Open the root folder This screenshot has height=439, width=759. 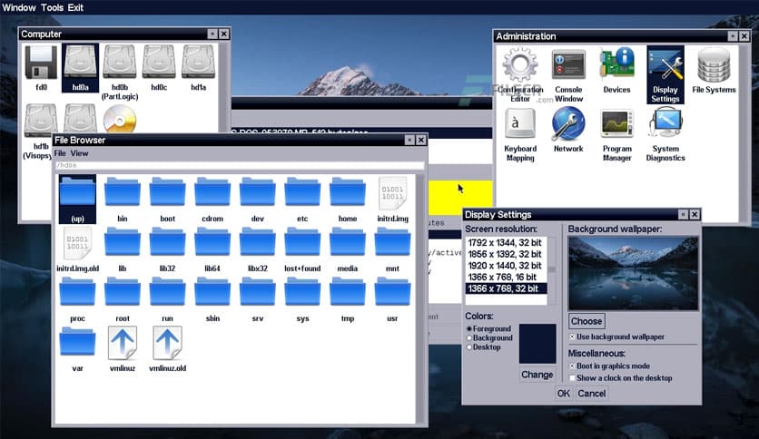123,299
